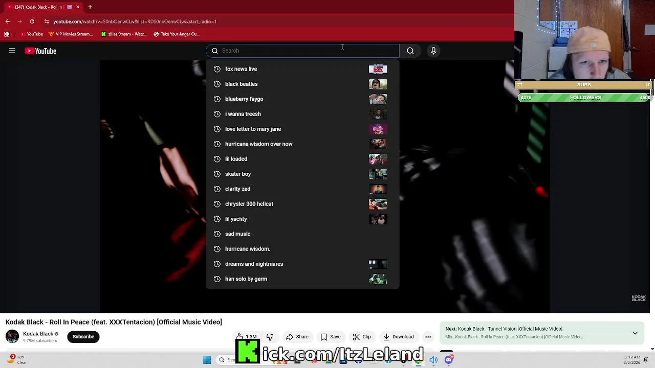Download the Roll In Peace video

pos(398,337)
